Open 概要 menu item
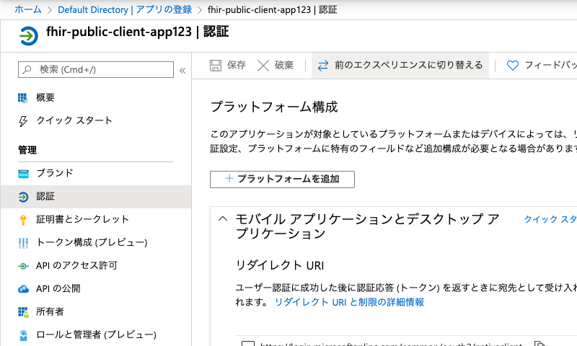 coord(45,97)
